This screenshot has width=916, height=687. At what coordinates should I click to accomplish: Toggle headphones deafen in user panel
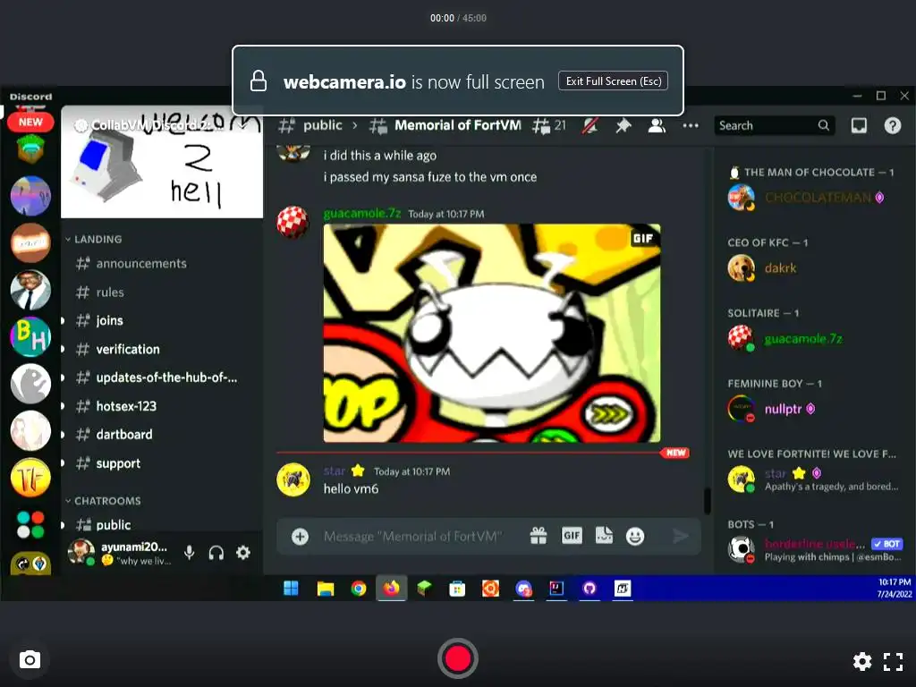(x=216, y=553)
